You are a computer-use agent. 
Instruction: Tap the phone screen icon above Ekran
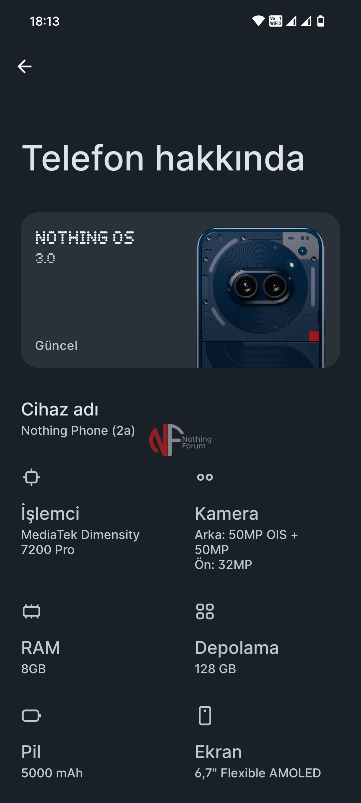(x=205, y=715)
